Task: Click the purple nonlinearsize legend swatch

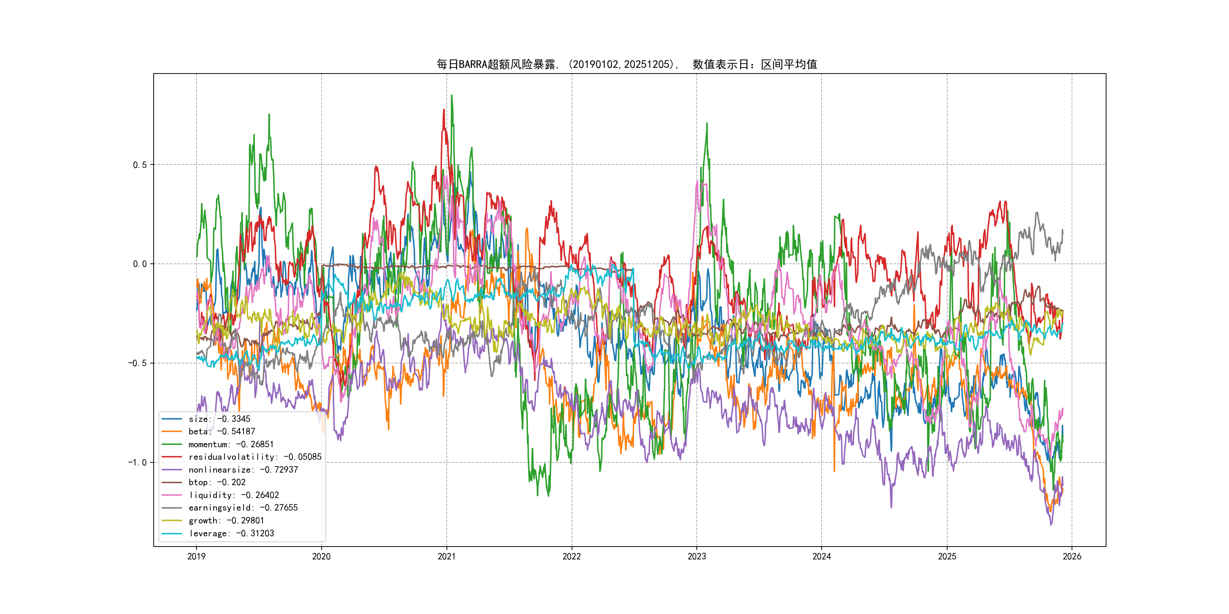Action: click(172, 470)
